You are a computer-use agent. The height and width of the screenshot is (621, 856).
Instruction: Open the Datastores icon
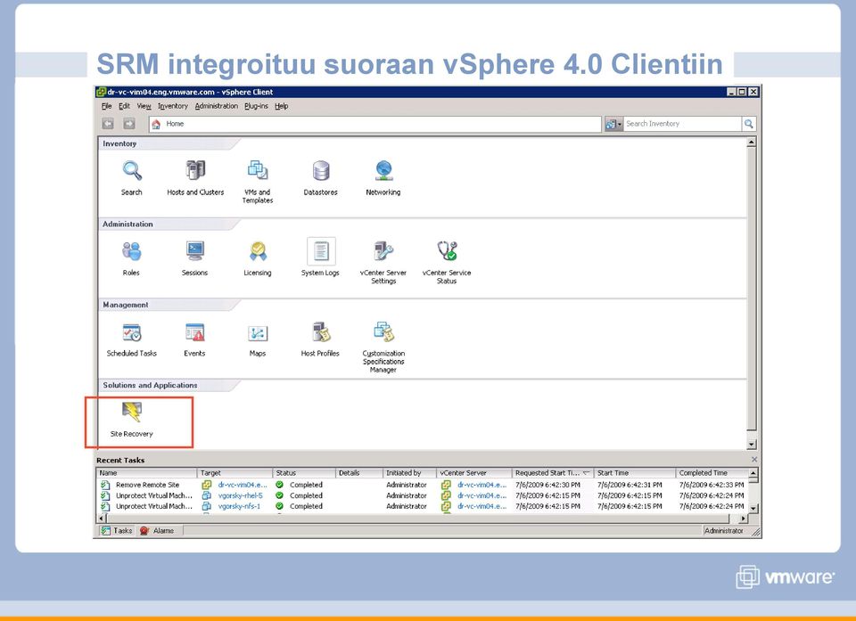[x=320, y=177]
